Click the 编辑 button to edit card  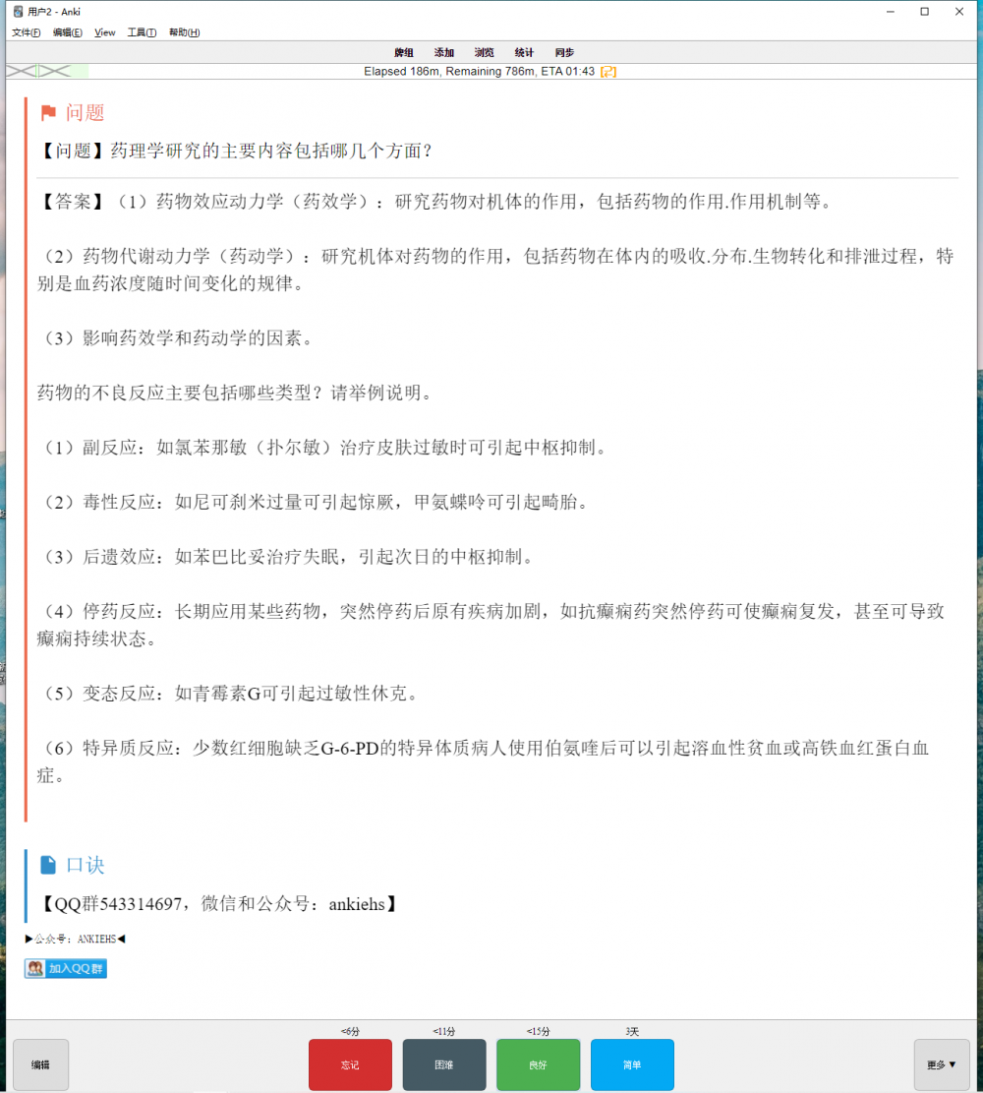40,1064
